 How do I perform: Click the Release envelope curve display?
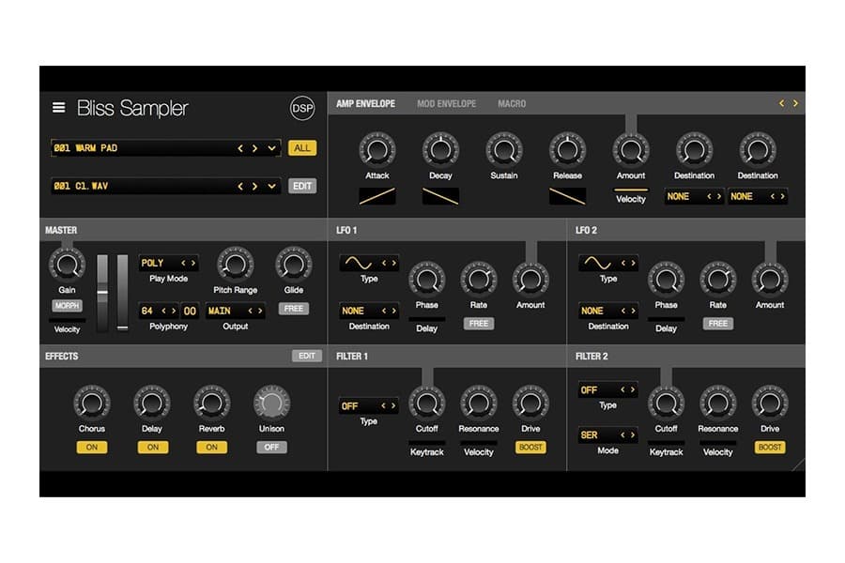(567, 196)
